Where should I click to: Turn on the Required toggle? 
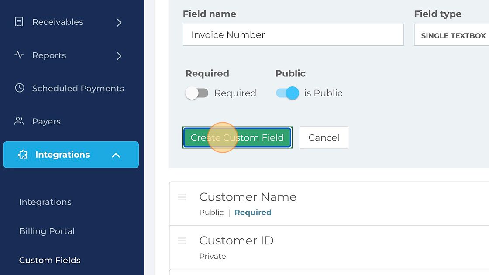click(197, 93)
